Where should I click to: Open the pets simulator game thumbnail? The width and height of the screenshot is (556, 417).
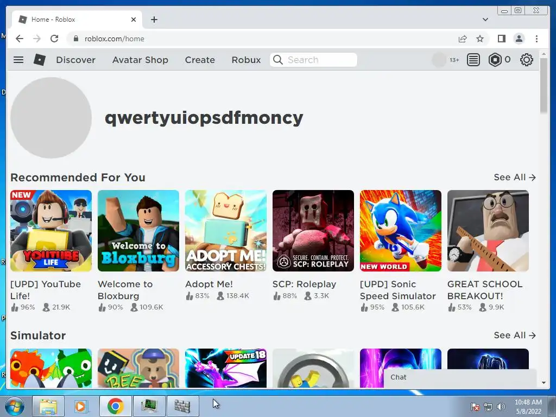click(x=51, y=368)
